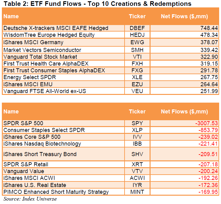This screenshot has width=221, height=204.
Task: Click the DBEF ticker cell
Action: click(x=137, y=28)
